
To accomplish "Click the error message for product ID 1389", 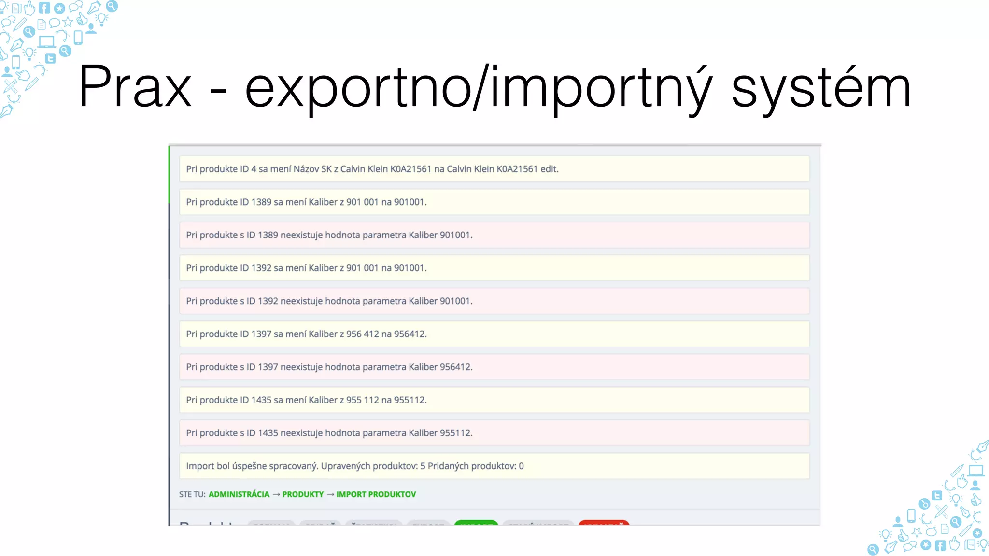I will tap(494, 235).
